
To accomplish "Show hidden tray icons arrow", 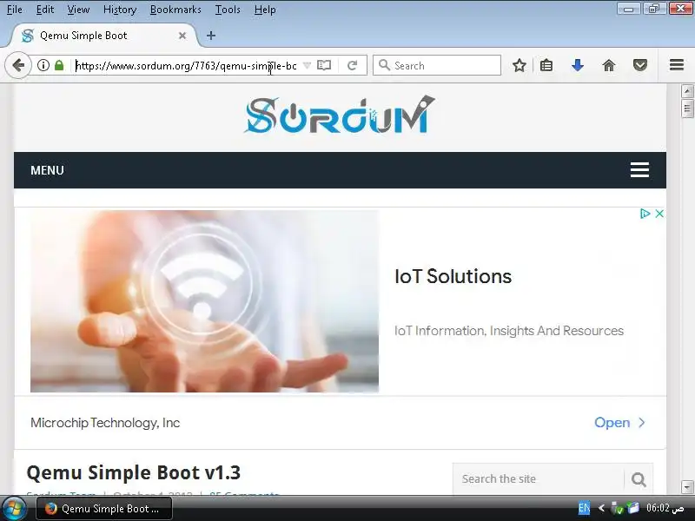I will (601, 508).
